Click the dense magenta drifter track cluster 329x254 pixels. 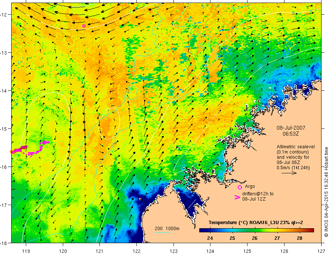click(19, 149)
